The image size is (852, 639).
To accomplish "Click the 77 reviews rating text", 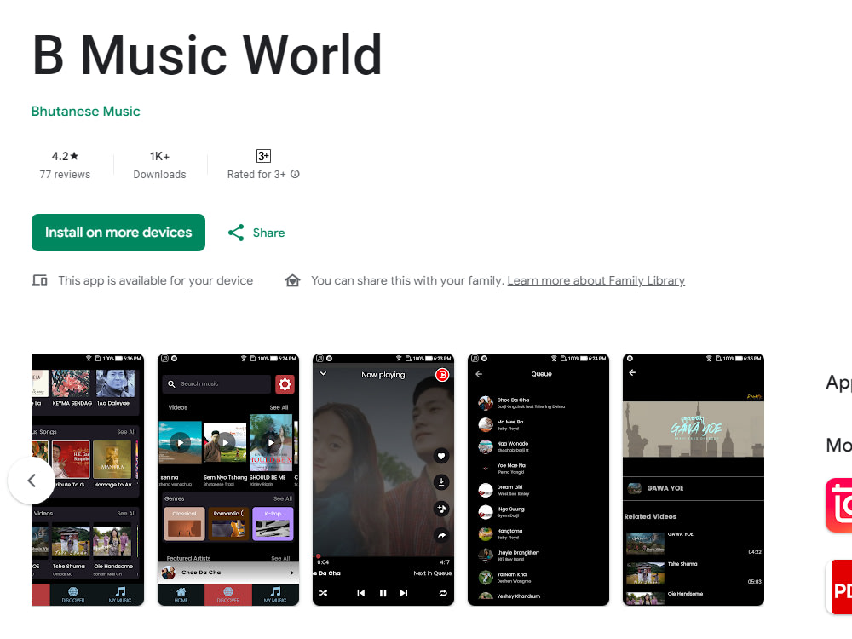I will pos(65,175).
